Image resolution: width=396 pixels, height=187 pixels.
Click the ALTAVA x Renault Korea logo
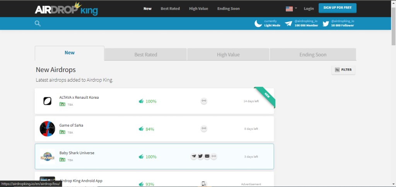[x=47, y=101]
